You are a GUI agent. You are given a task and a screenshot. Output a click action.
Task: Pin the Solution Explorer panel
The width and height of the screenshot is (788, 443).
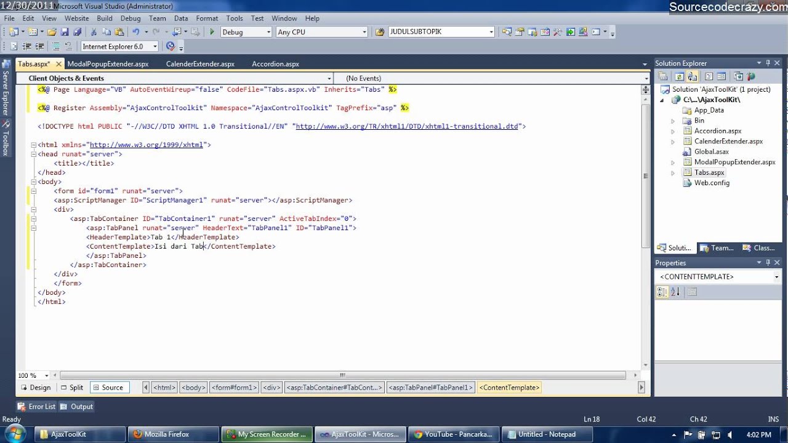(768, 63)
